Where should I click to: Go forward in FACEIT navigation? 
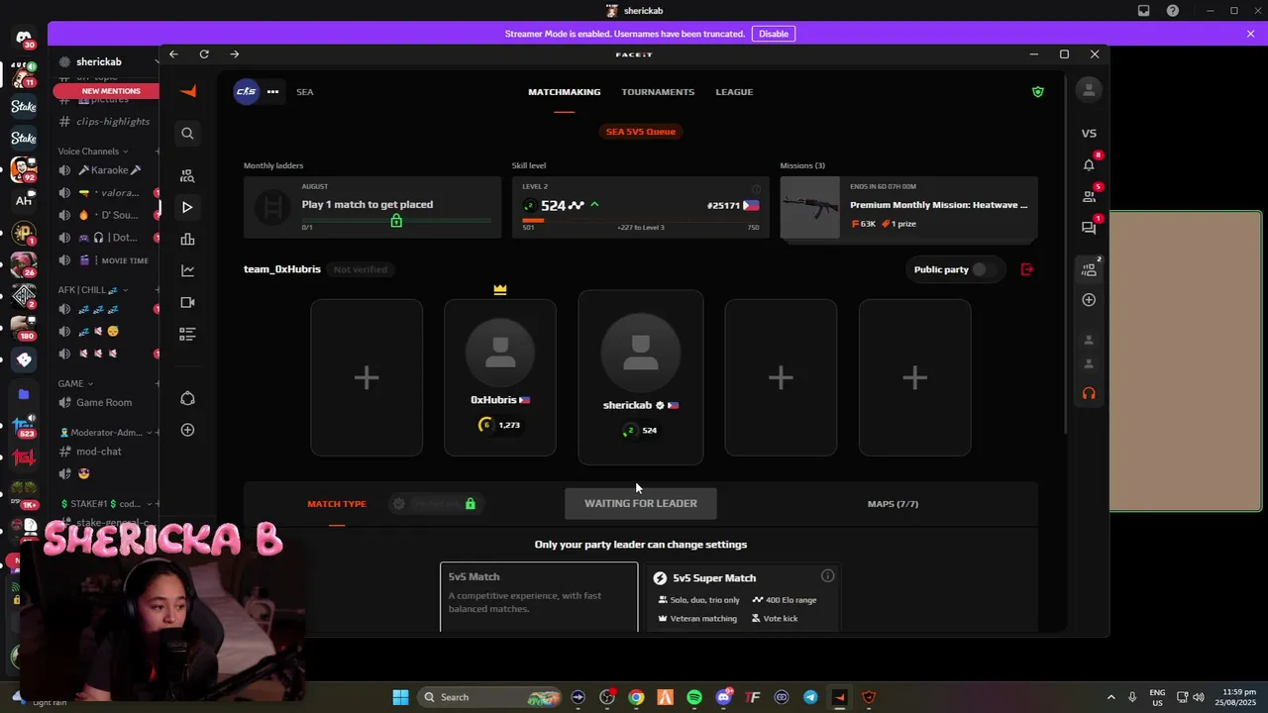tap(235, 54)
